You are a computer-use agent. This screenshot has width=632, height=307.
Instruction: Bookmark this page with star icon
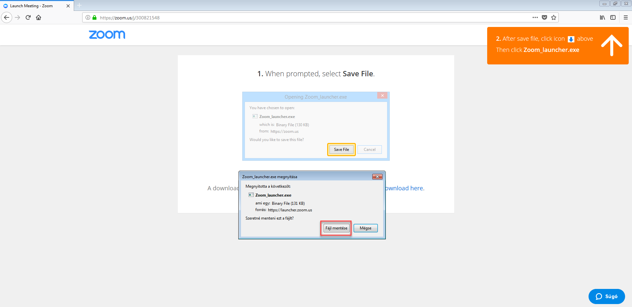(x=554, y=17)
